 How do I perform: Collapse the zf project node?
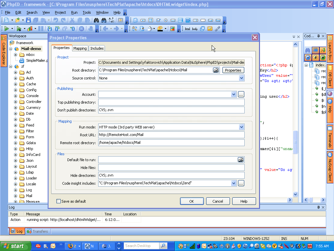[x=11, y=66]
